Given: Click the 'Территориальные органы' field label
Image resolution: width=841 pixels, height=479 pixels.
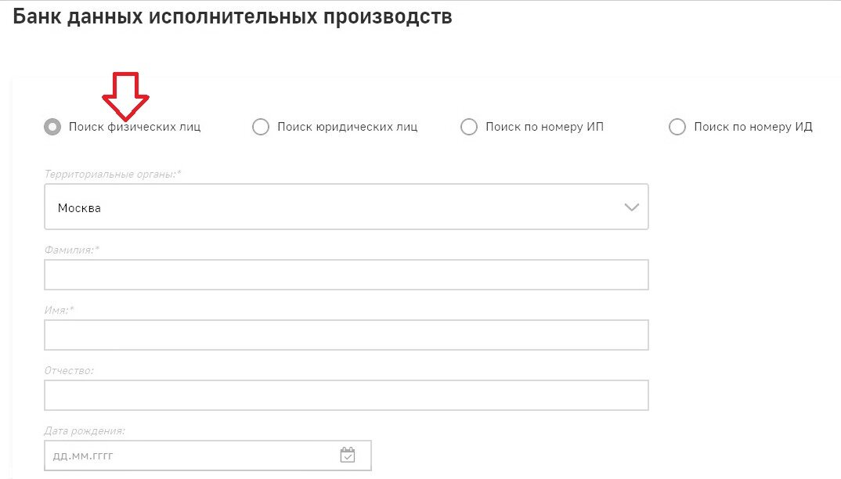Looking at the screenshot, I should coord(113,174).
